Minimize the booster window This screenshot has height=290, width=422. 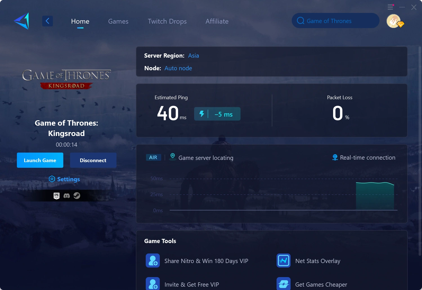click(x=402, y=7)
